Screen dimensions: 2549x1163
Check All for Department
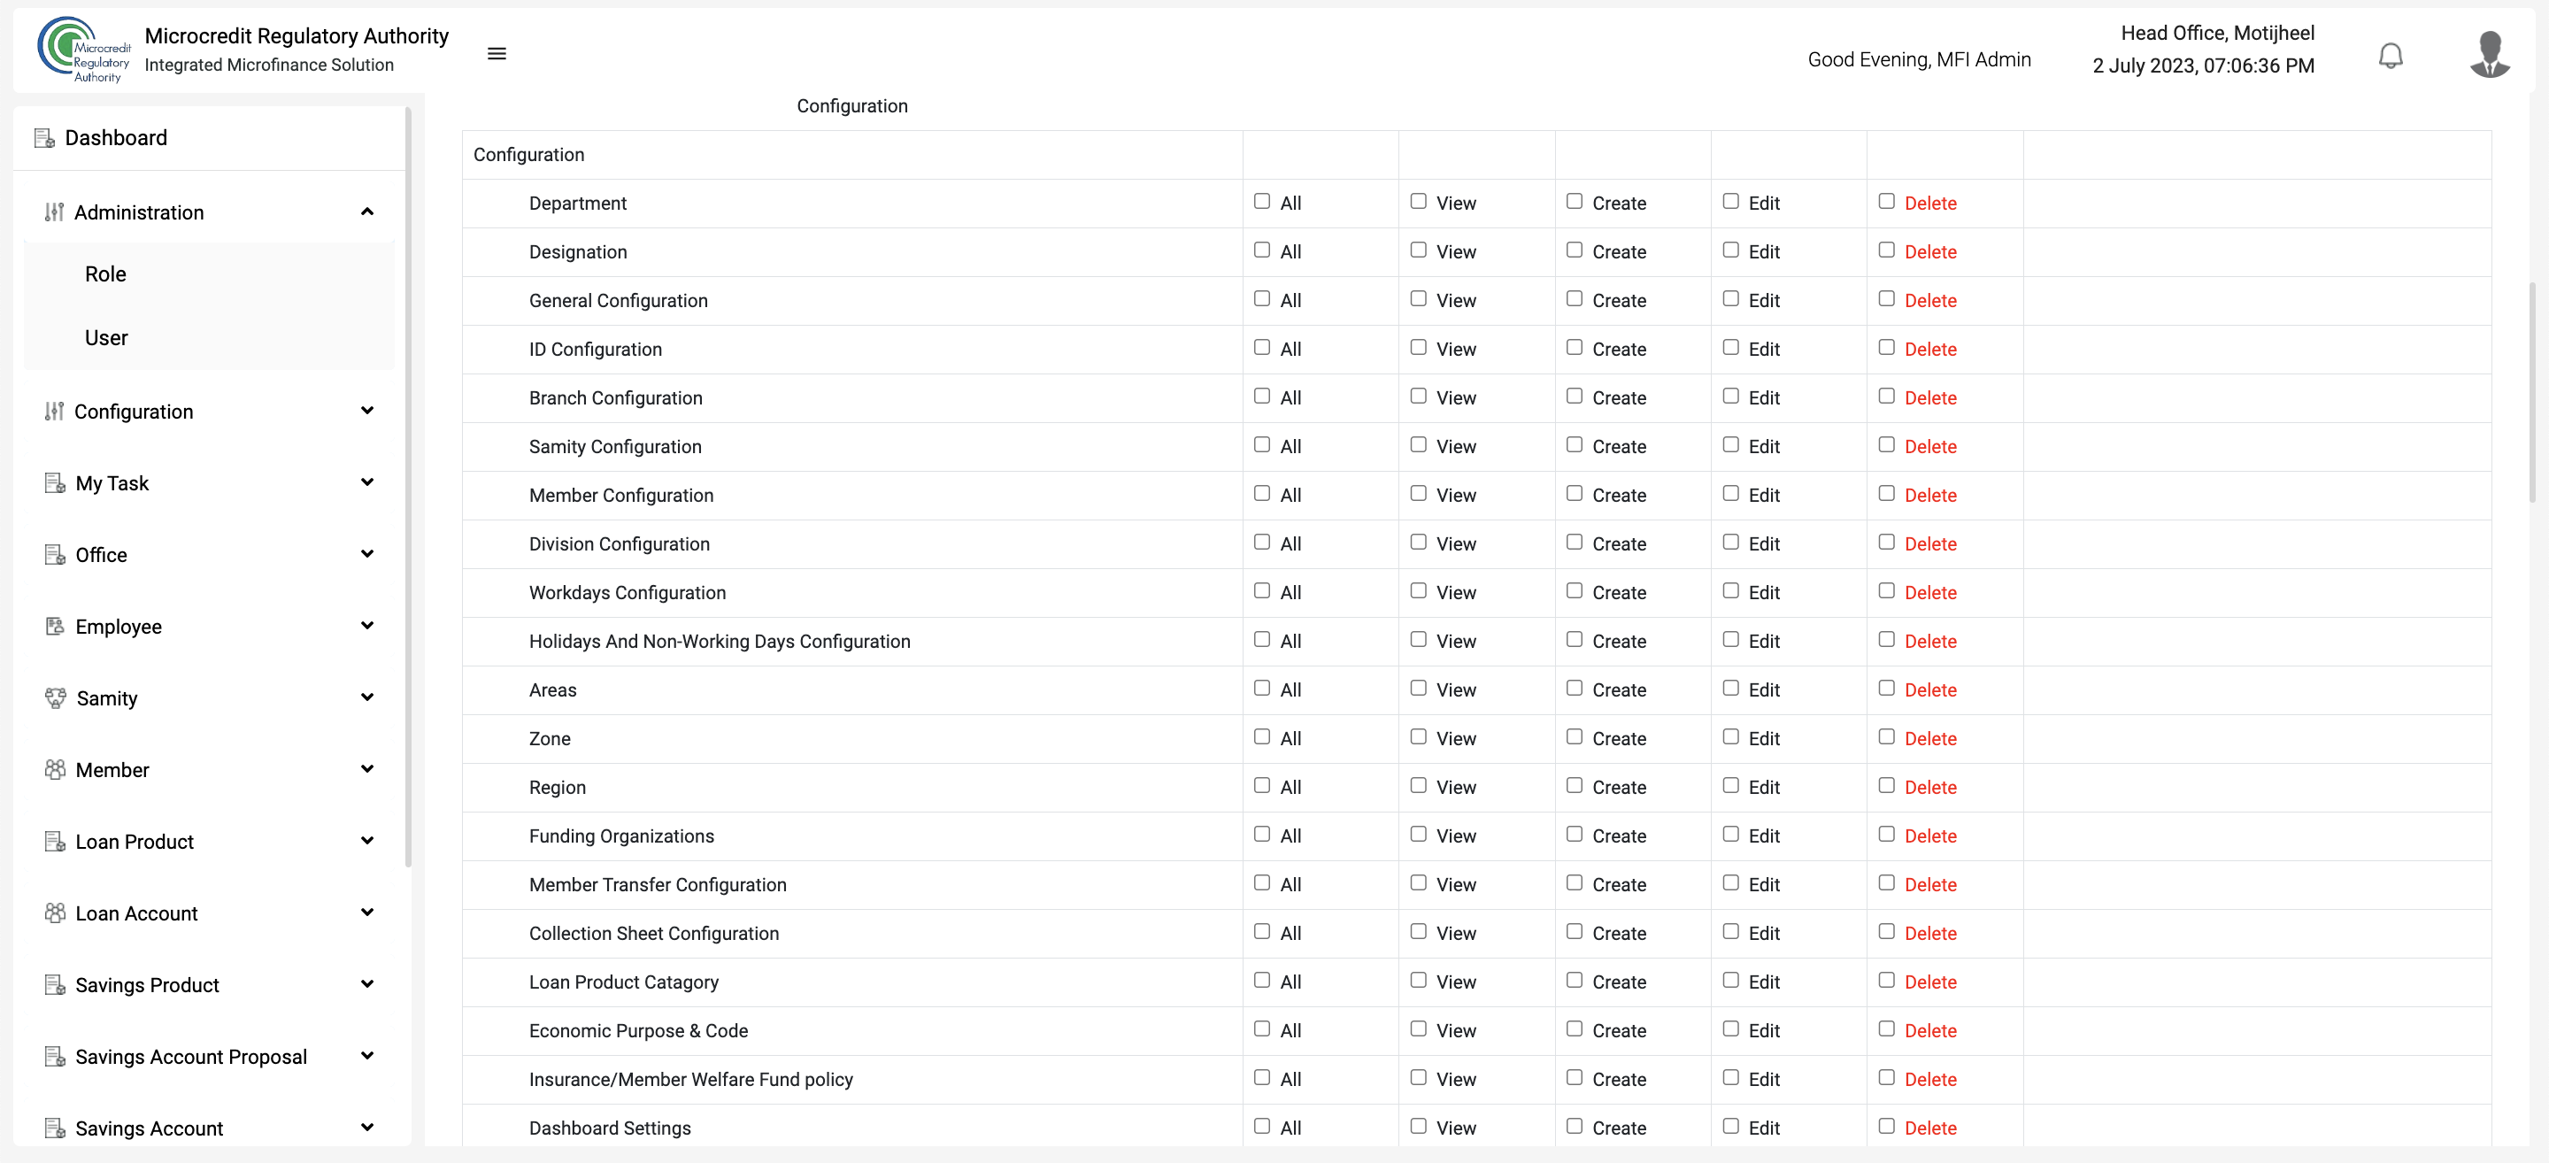click(x=1261, y=202)
